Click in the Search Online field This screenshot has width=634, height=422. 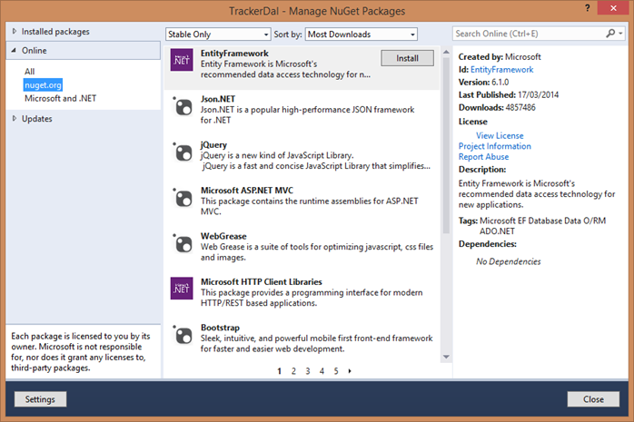coord(529,34)
